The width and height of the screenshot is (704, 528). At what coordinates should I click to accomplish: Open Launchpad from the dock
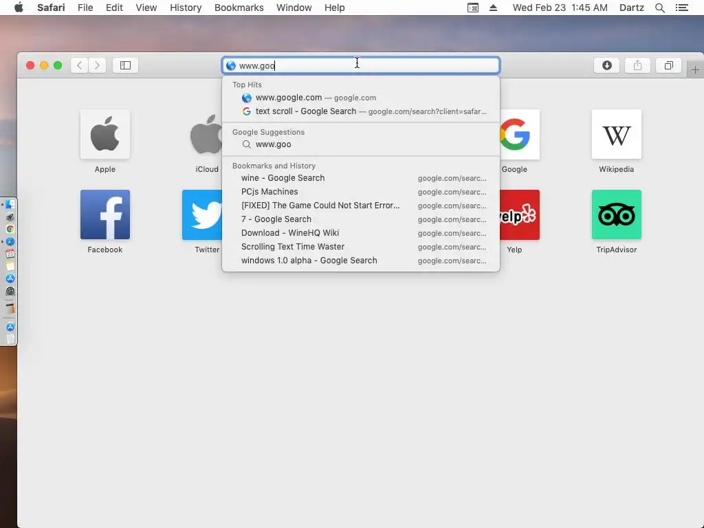10,217
